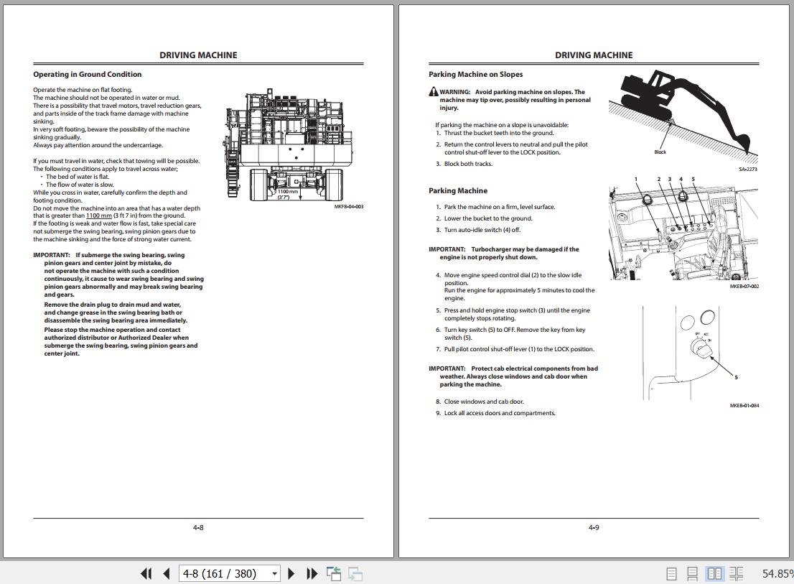Click the DRIVING MACHINE header on page 4-9
The height and width of the screenshot is (584, 794).
(594, 55)
